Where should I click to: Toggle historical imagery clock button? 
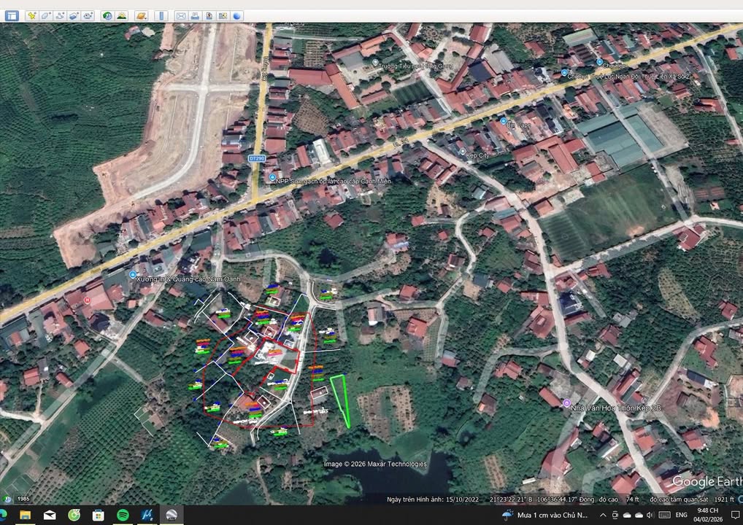tap(107, 15)
